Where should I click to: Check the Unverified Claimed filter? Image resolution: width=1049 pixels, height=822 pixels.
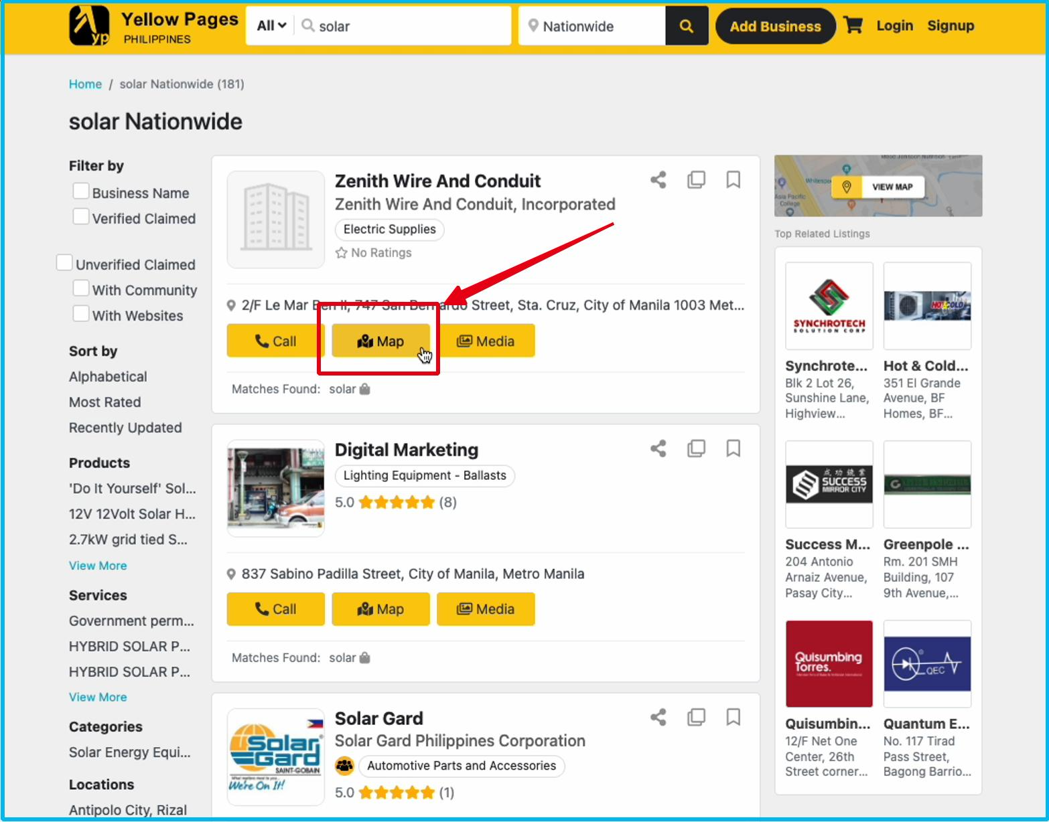[64, 263]
